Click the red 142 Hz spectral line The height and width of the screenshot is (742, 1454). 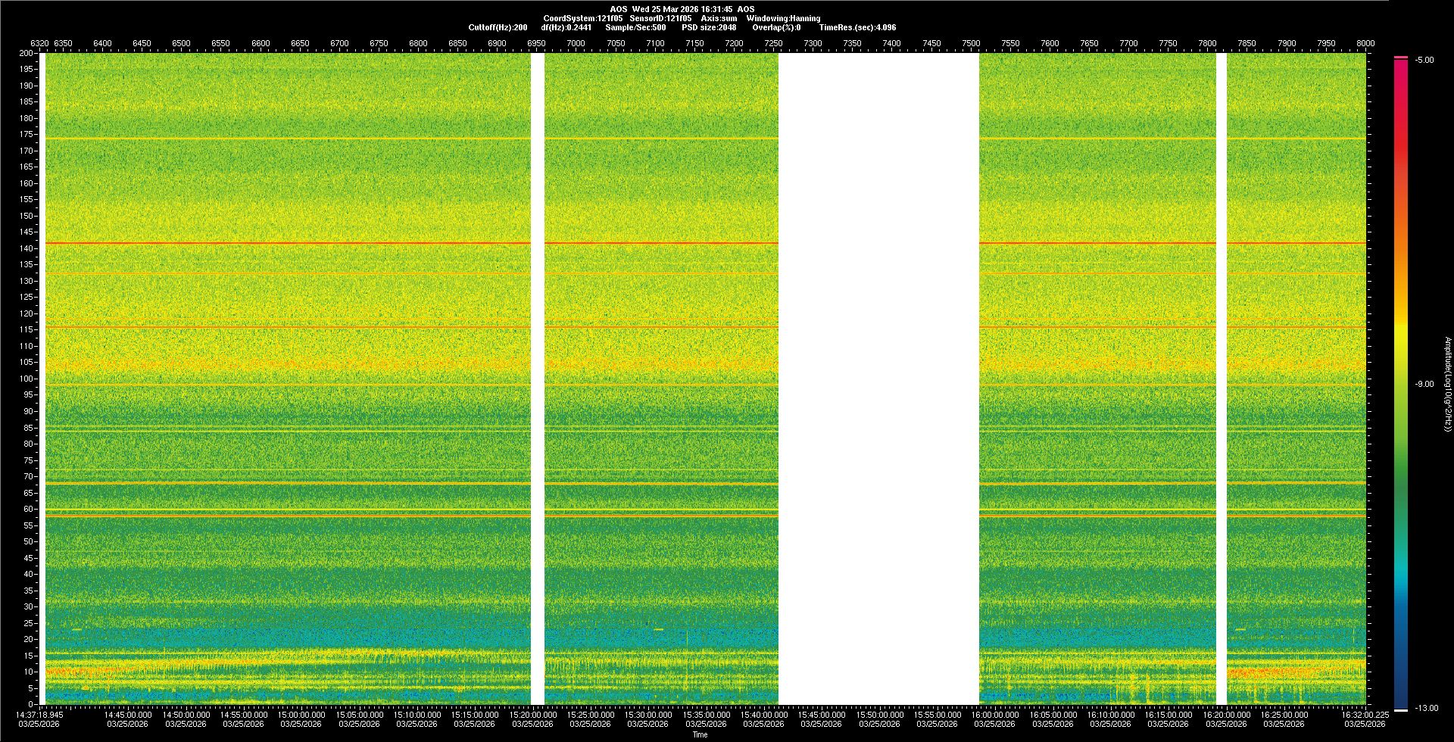pos(288,243)
